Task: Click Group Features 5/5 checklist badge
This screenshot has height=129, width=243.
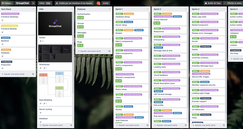Action: click(x=157, y=23)
